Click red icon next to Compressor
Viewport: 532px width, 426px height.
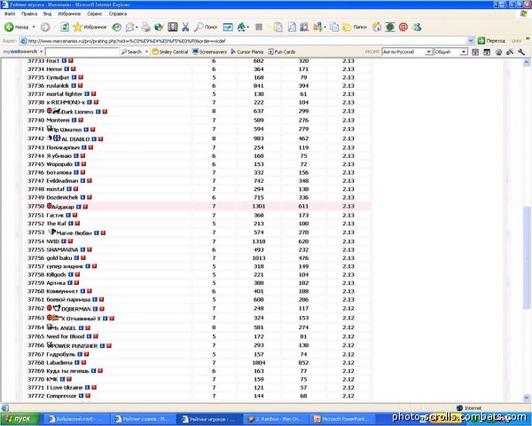88,396
